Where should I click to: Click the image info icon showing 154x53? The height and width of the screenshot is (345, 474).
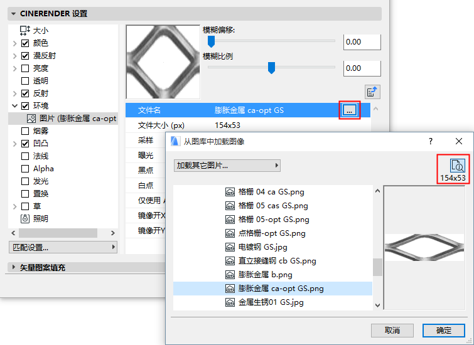(x=457, y=166)
